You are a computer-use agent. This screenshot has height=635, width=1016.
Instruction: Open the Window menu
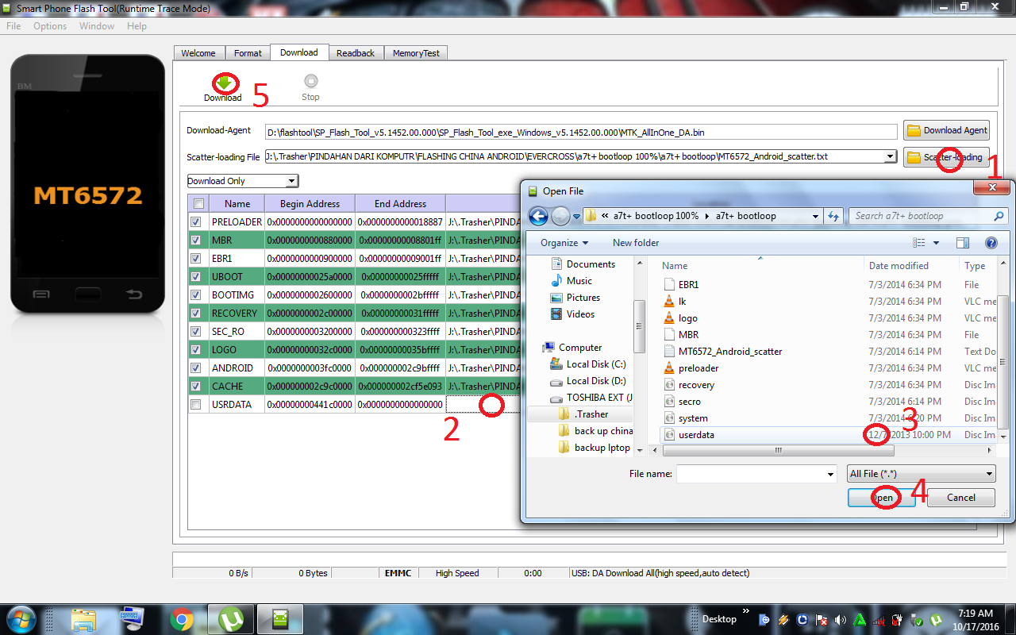tap(97, 26)
